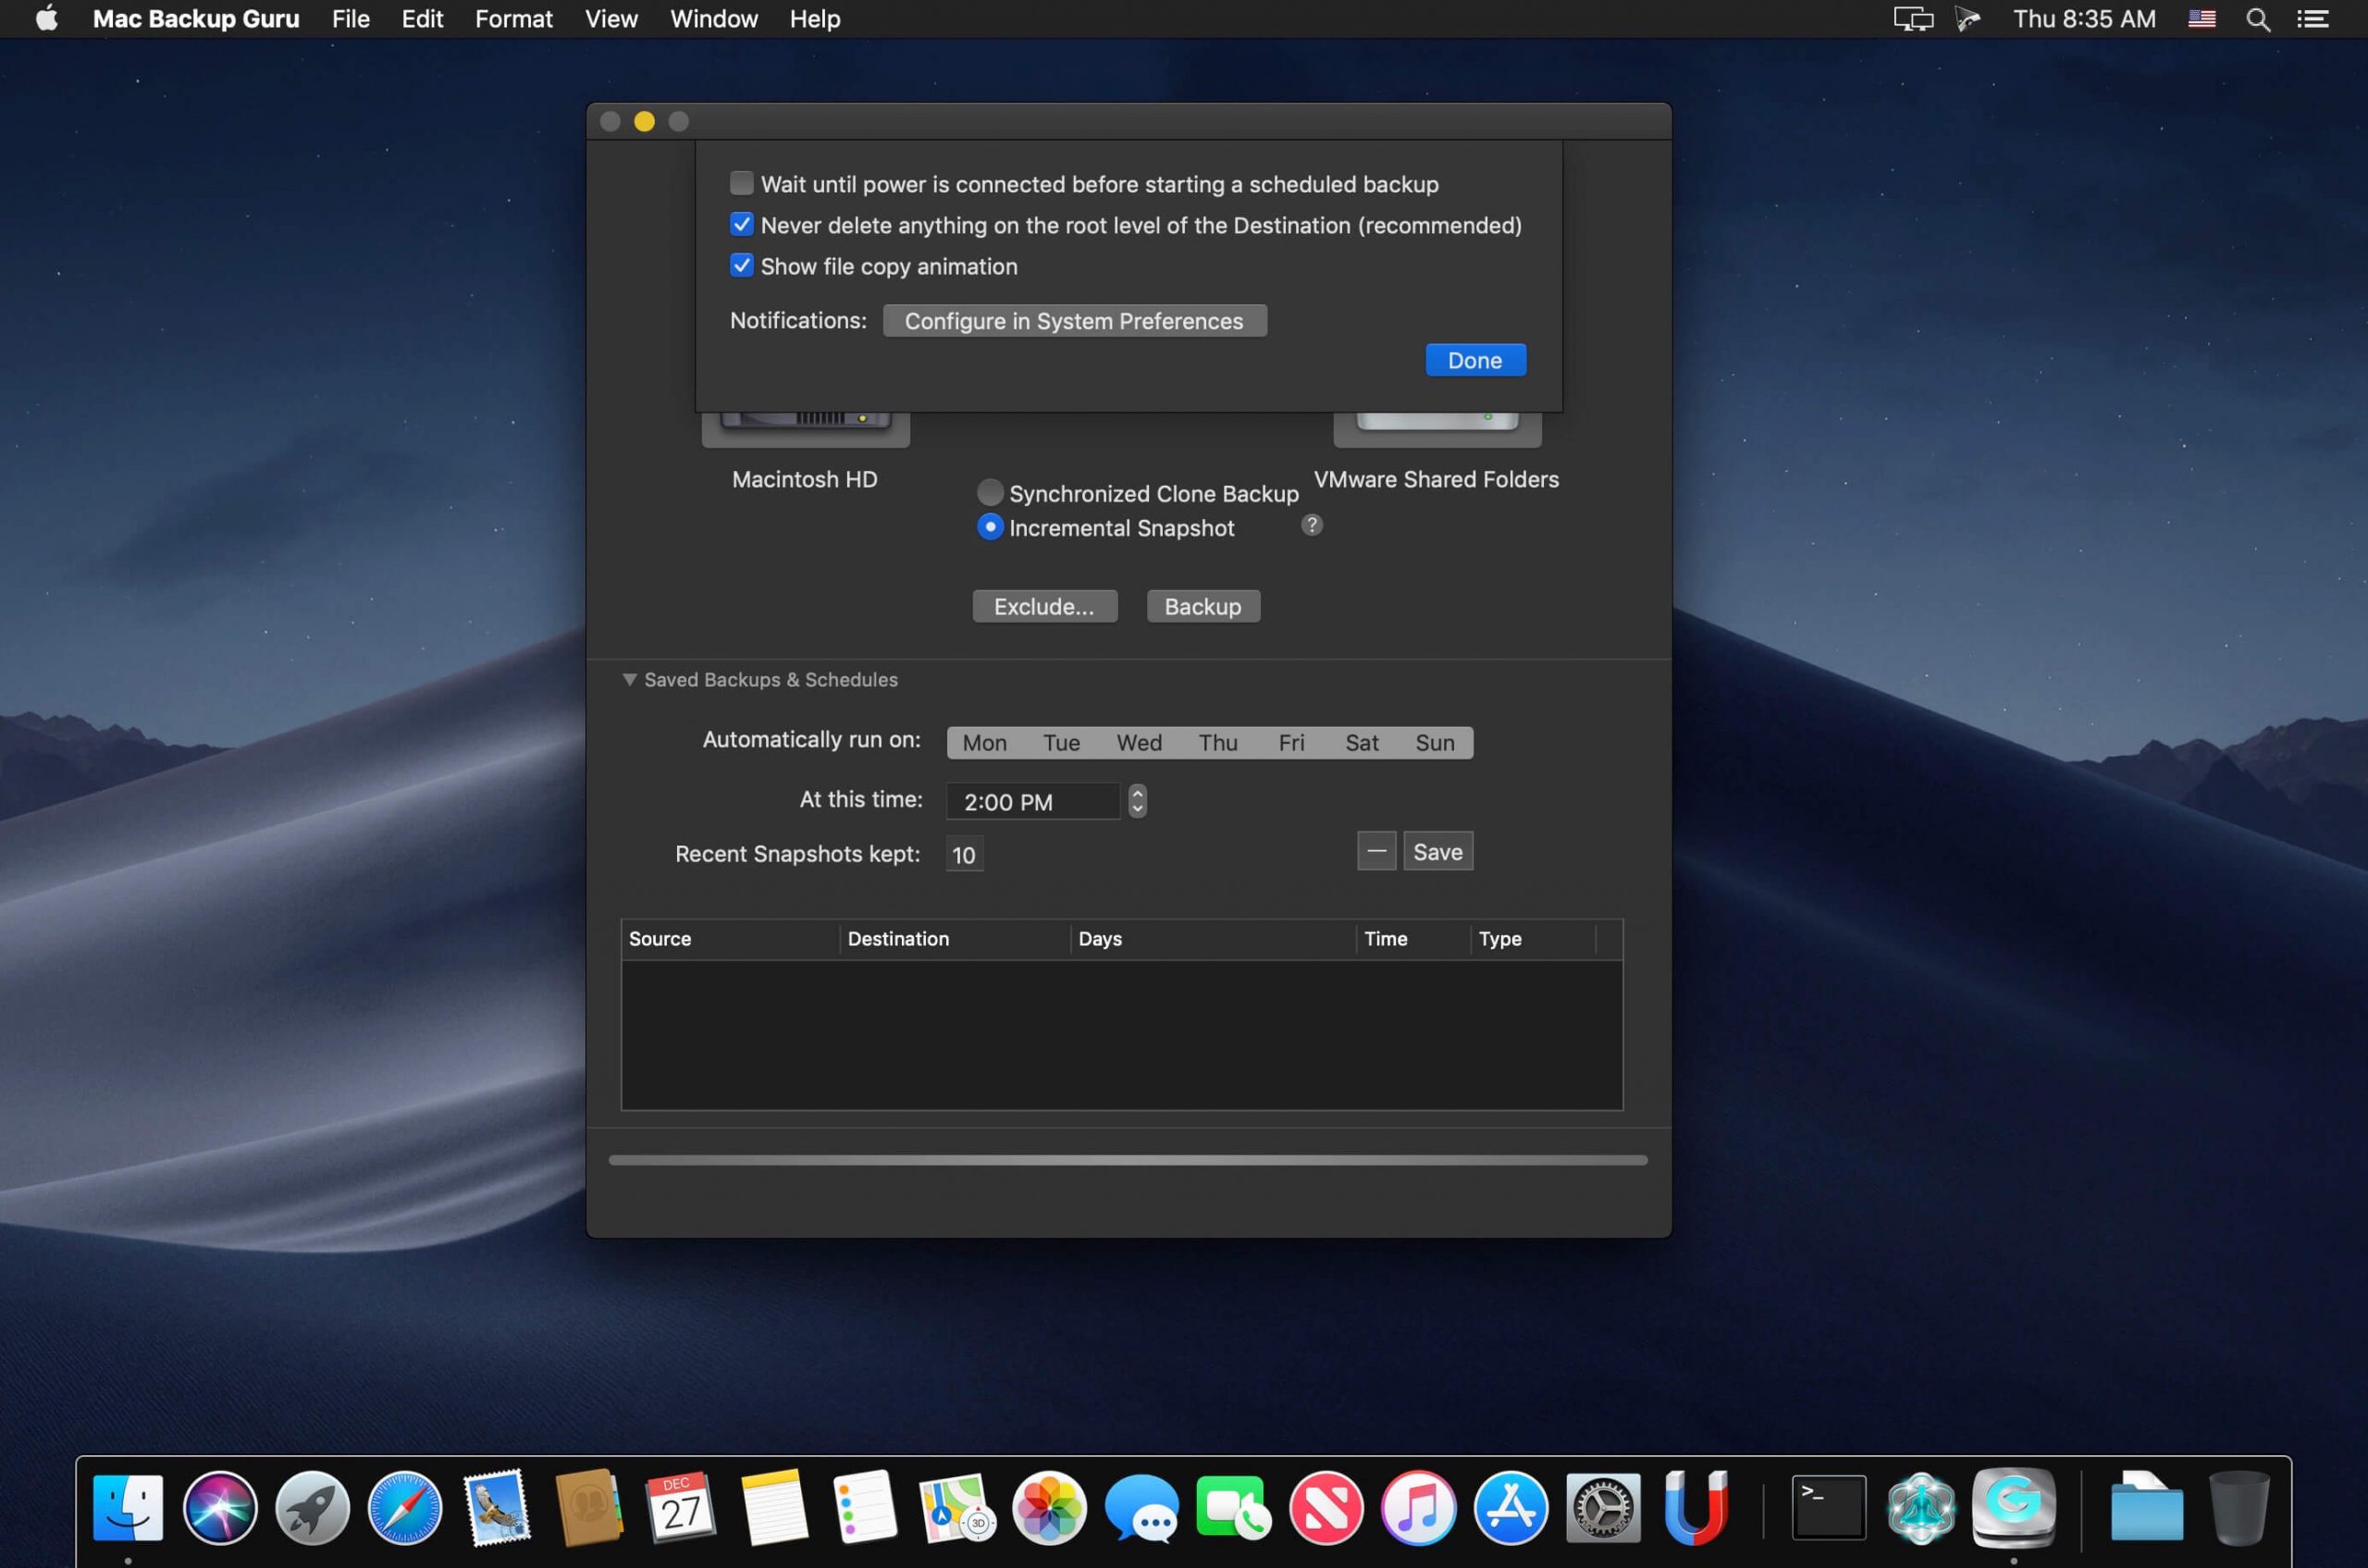Select Fri in the automatically run days
This screenshot has width=2368, height=1568.
(x=1291, y=742)
